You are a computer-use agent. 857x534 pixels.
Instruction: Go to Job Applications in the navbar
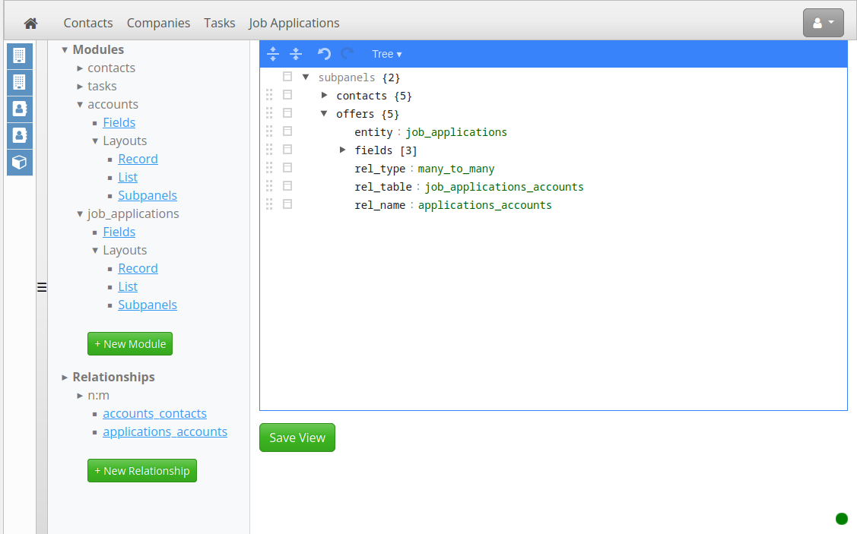pyautogui.click(x=294, y=23)
